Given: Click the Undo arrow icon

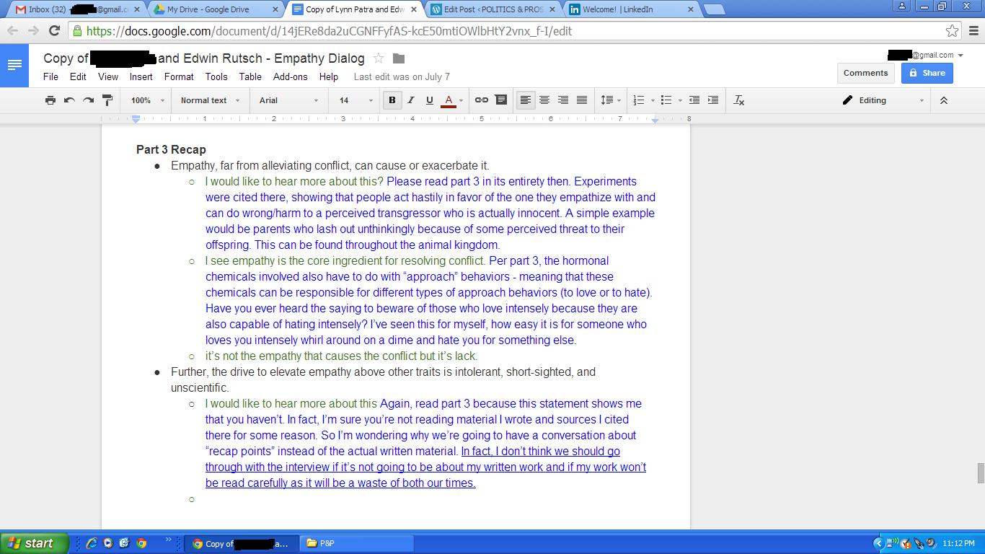Looking at the screenshot, I should tap(69, 100).
